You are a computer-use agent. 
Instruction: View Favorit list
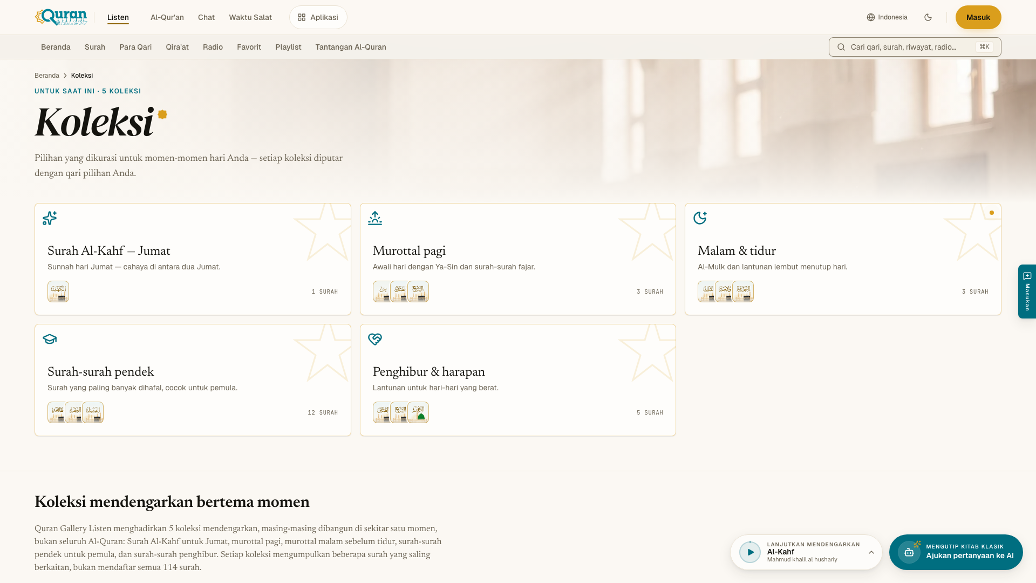[x=249, y=47]
